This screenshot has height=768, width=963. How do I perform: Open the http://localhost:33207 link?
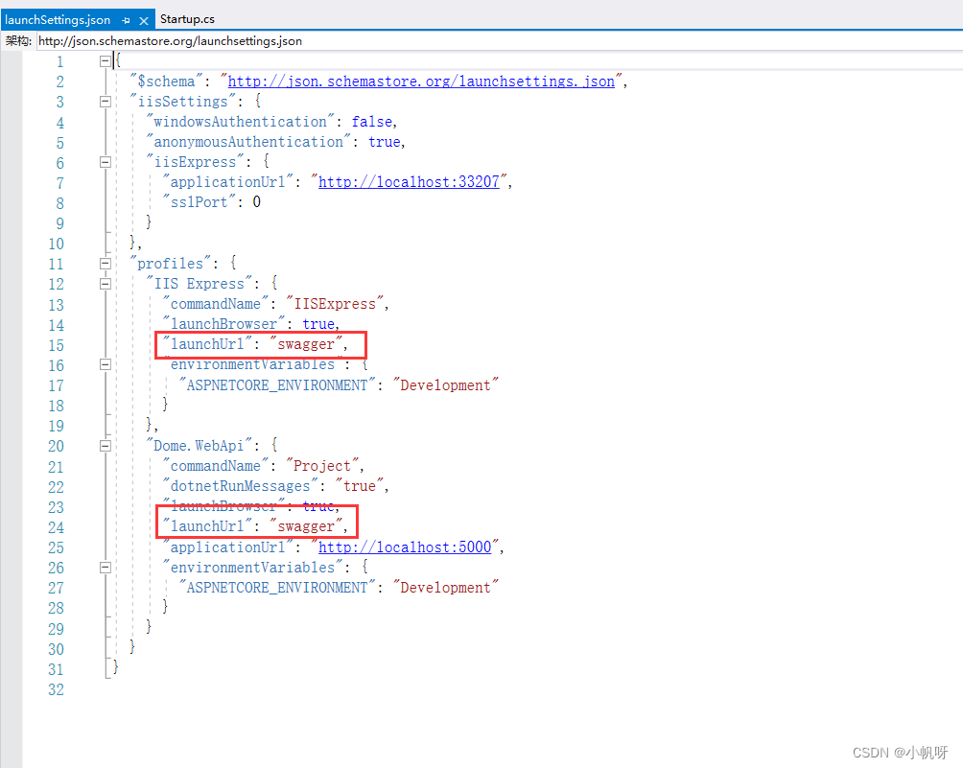point(408,181)
